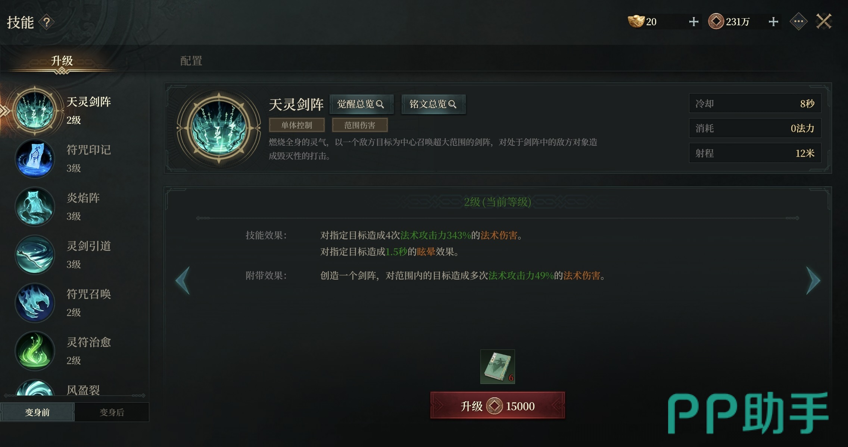Open the more options diamond menu icon

coord(799,22)
